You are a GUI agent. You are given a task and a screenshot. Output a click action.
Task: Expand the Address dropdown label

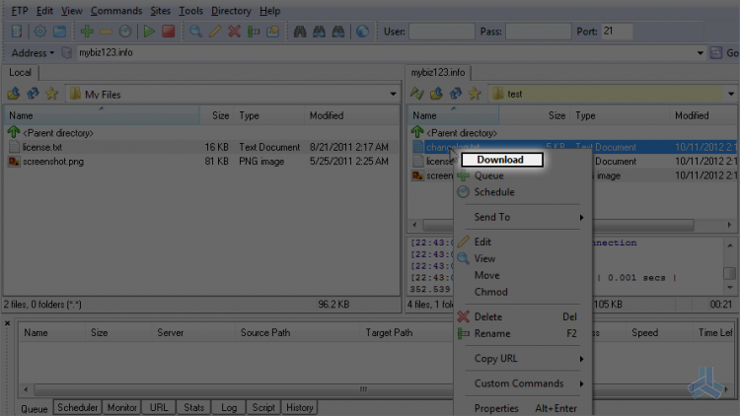tap(33, 53)
